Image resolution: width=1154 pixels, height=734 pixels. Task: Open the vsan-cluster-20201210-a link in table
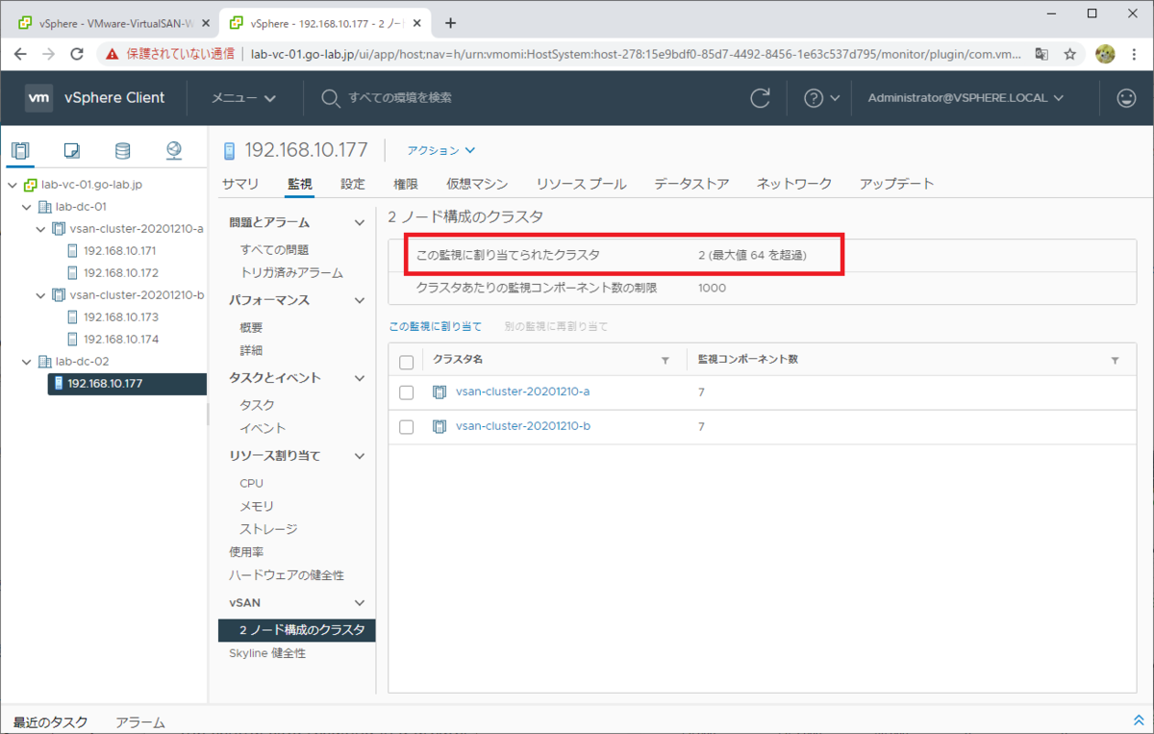click(523, 392)
